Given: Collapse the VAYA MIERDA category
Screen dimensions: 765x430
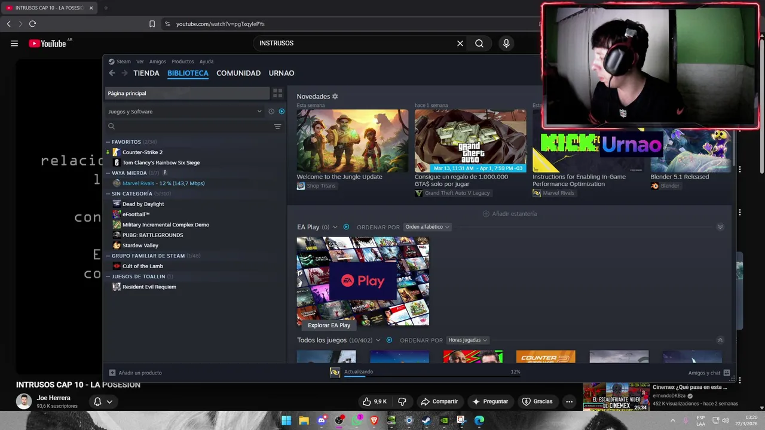Looking at the screenshot, I should pos(108,173).
